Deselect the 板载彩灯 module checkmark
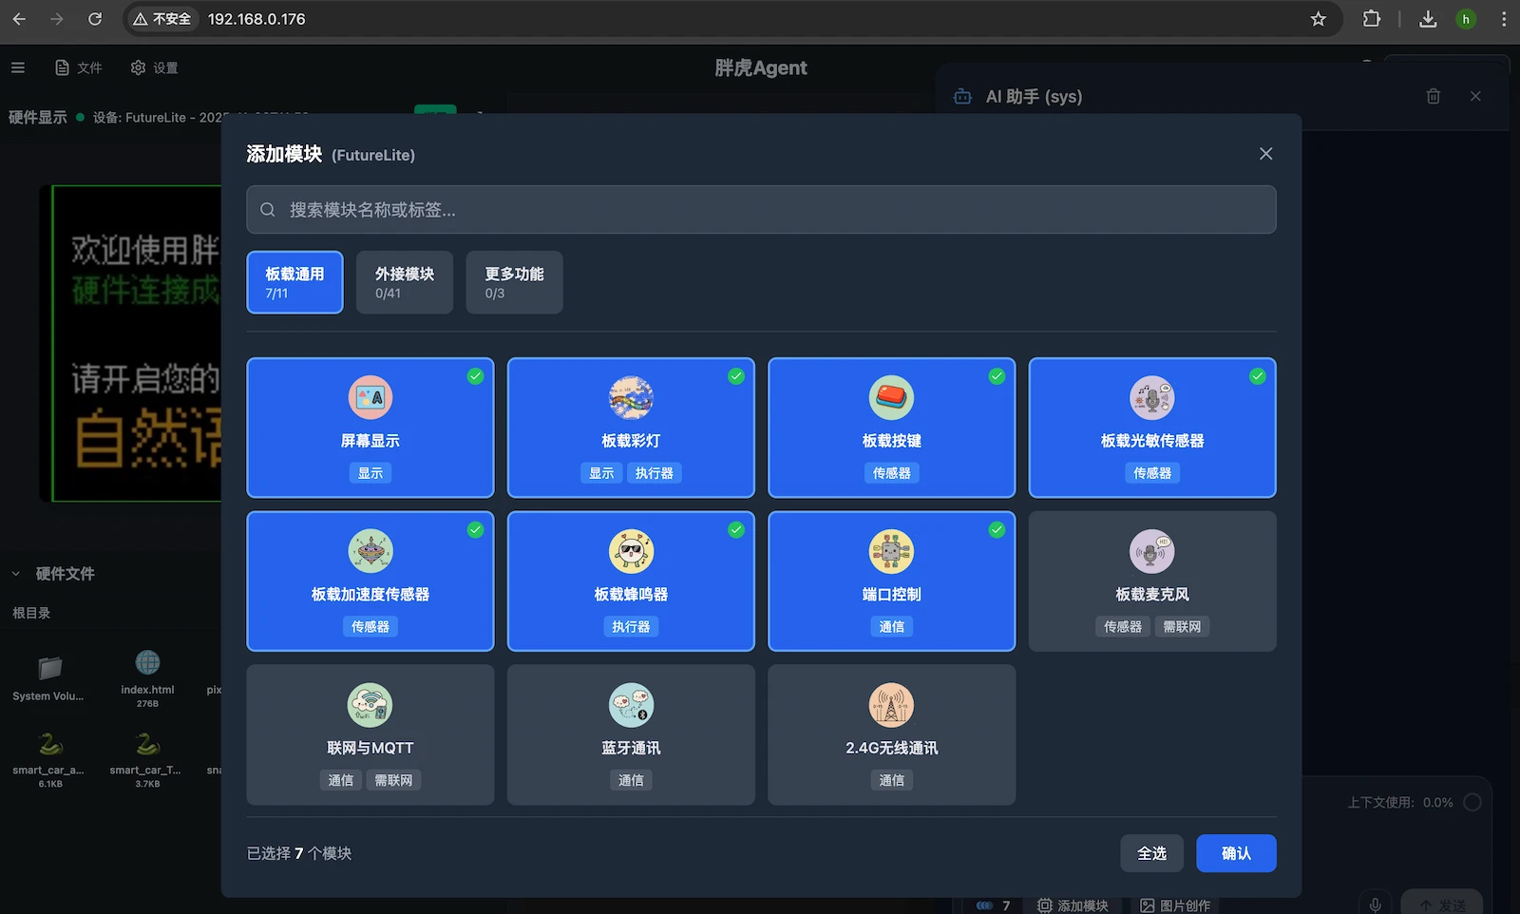This screenshot has width=1520, height=914. 736,376
